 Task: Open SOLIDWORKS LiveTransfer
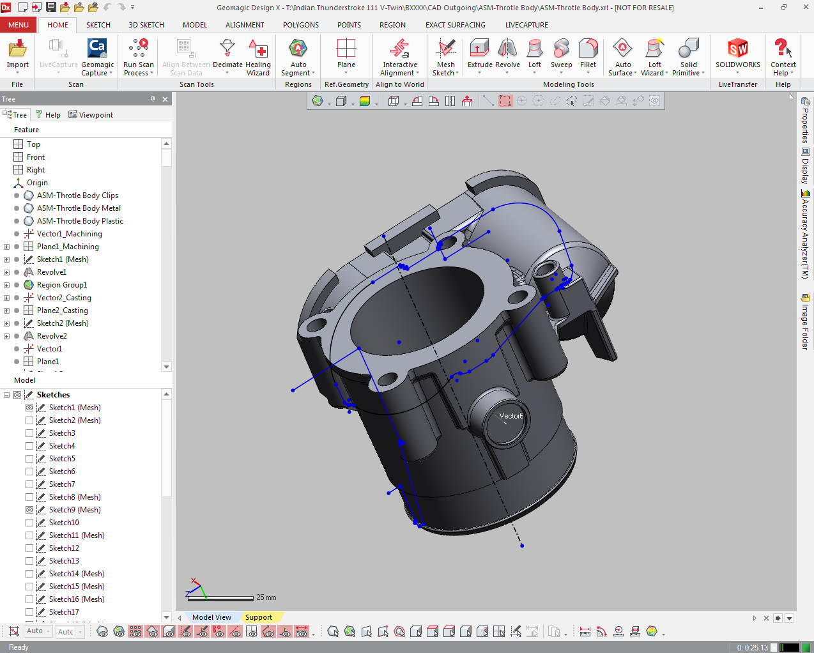pos(738,53)
